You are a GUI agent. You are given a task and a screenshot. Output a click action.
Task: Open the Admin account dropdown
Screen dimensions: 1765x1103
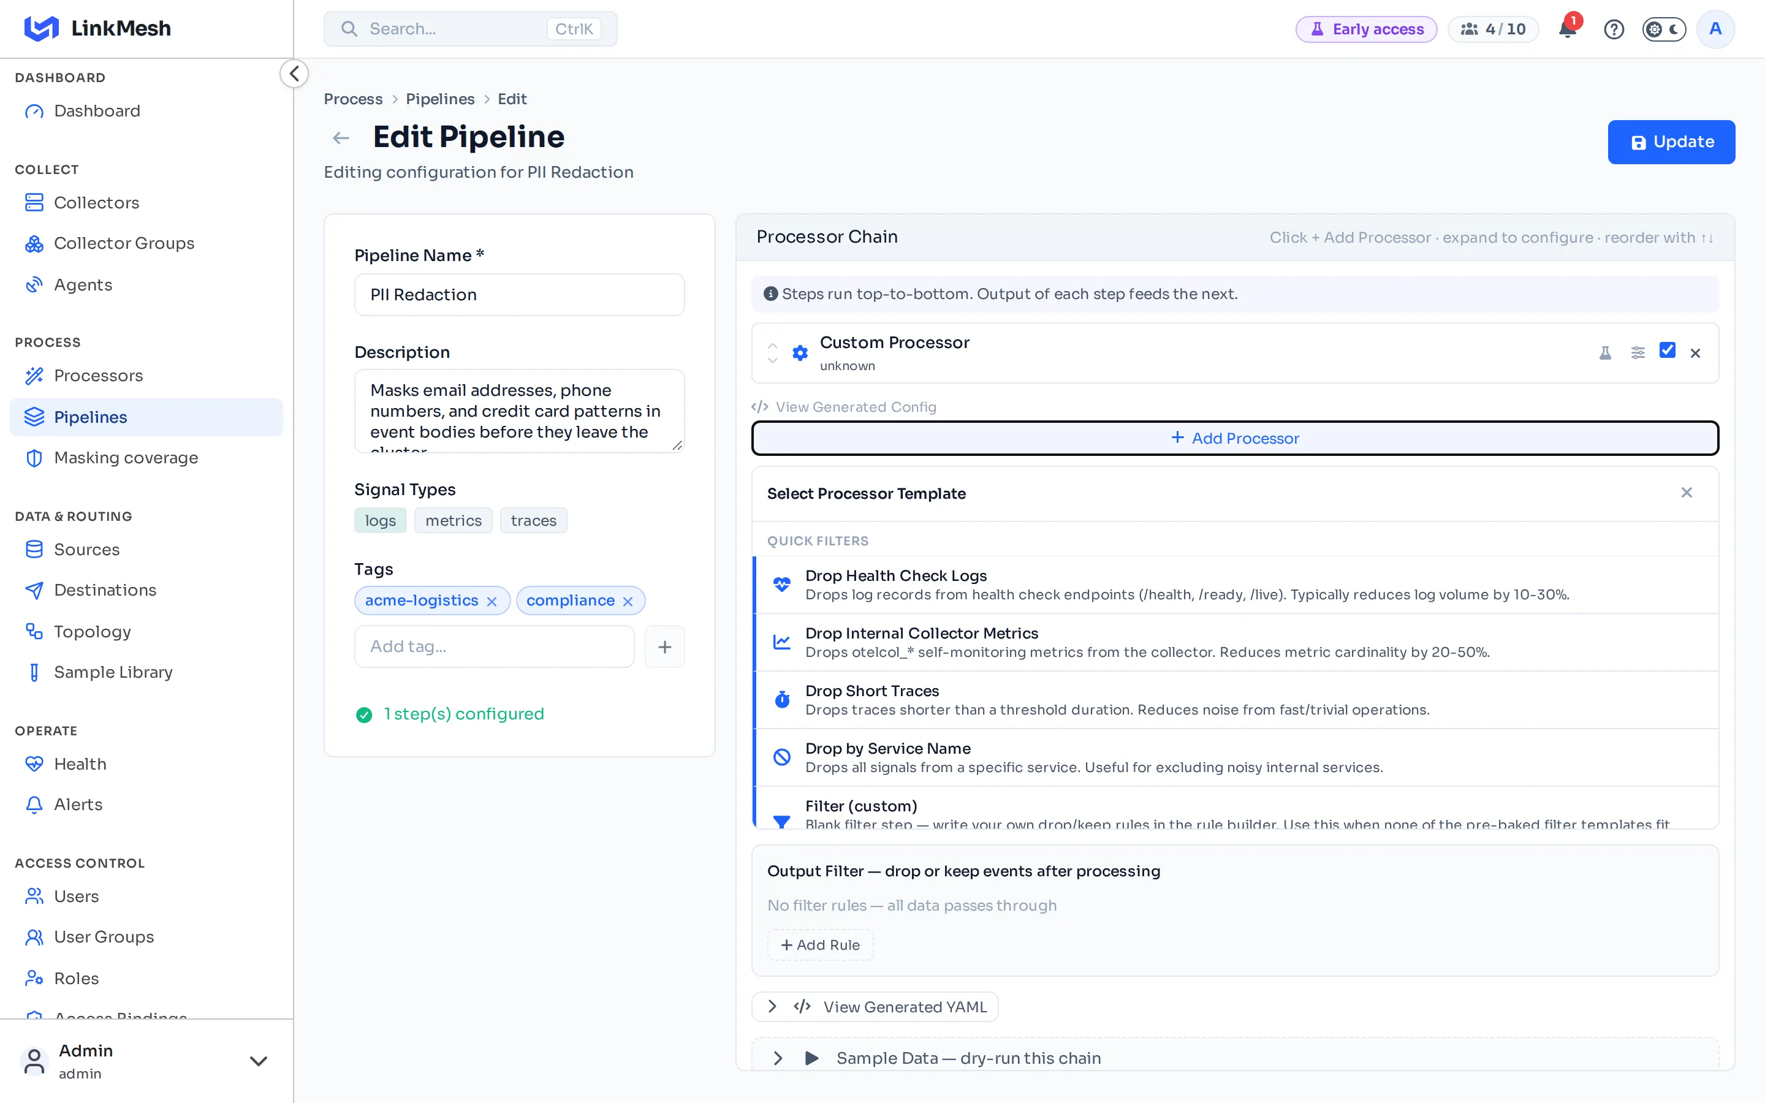[146, 1061]
